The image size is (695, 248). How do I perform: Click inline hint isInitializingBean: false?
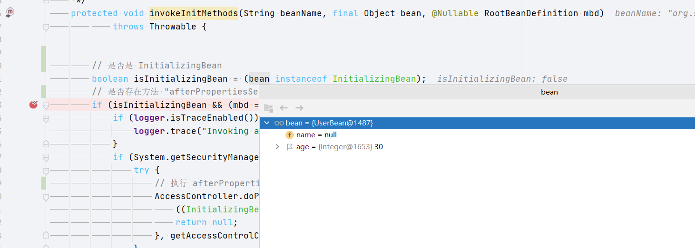pyautogui.click(x=502, y=79)
